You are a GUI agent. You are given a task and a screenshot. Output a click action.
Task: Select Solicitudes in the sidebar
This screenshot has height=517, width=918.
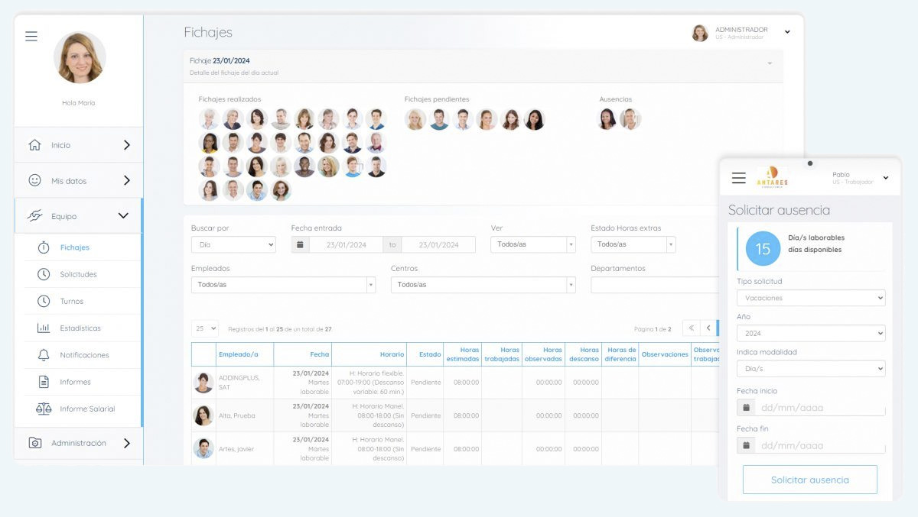click(x=78, y=274)
